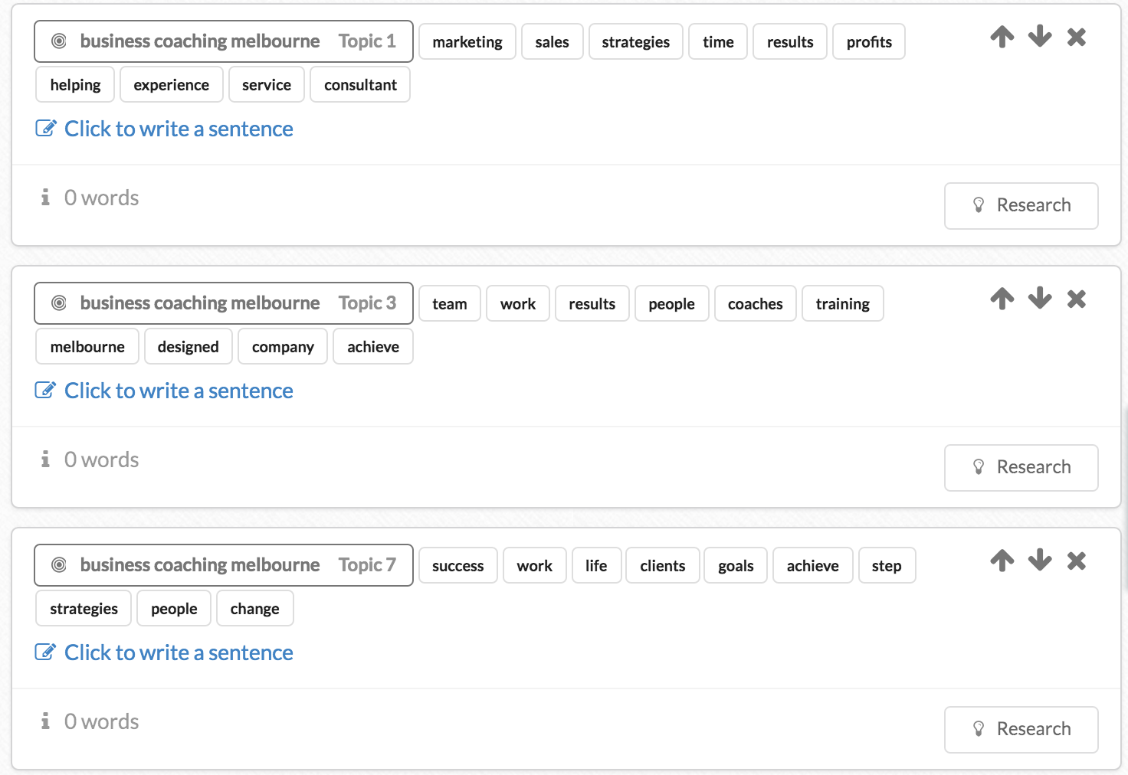This screenshot has height=775, width=1128.
Task: Select the 'helping' keyword tag
Action: 75,84
